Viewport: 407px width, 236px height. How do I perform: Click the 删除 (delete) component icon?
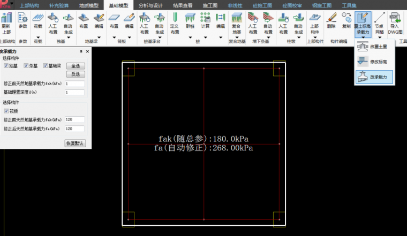coord(331,21)
